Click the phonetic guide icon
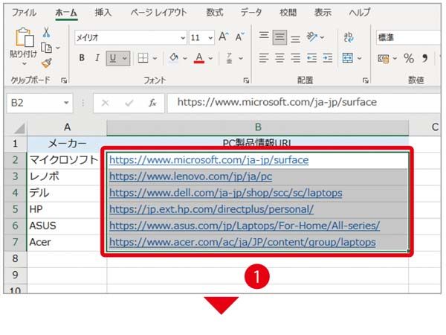This screenshot has height=335, width=446. (229, 58)
